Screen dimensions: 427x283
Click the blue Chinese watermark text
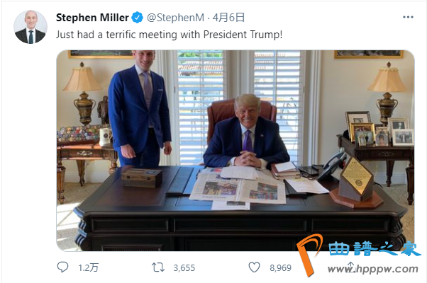tap(375, 249)
